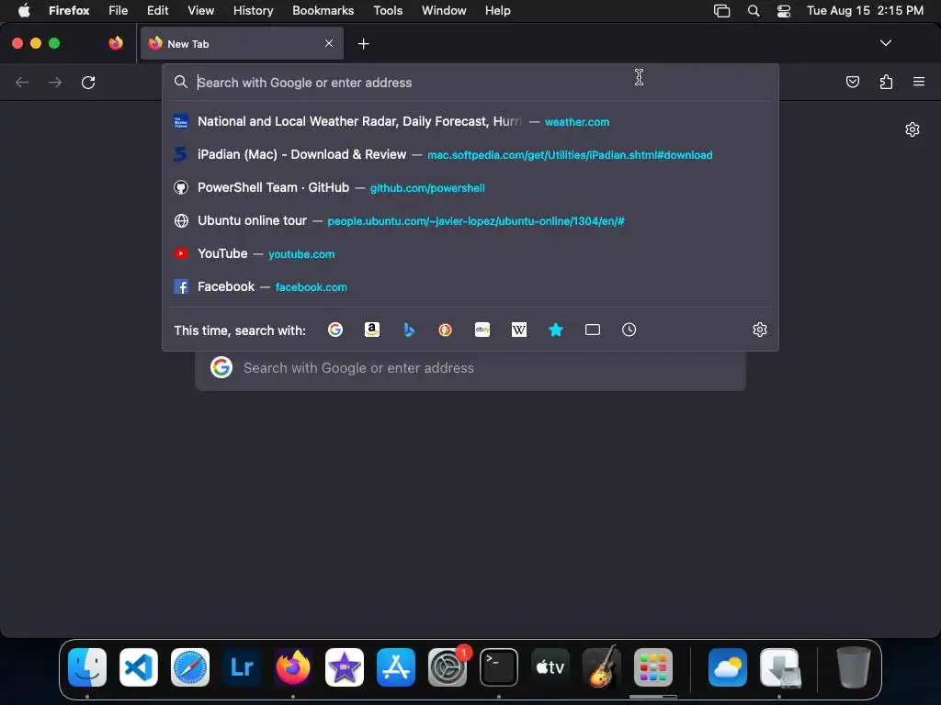Open the Edit menu

click(x=158, y=10)
